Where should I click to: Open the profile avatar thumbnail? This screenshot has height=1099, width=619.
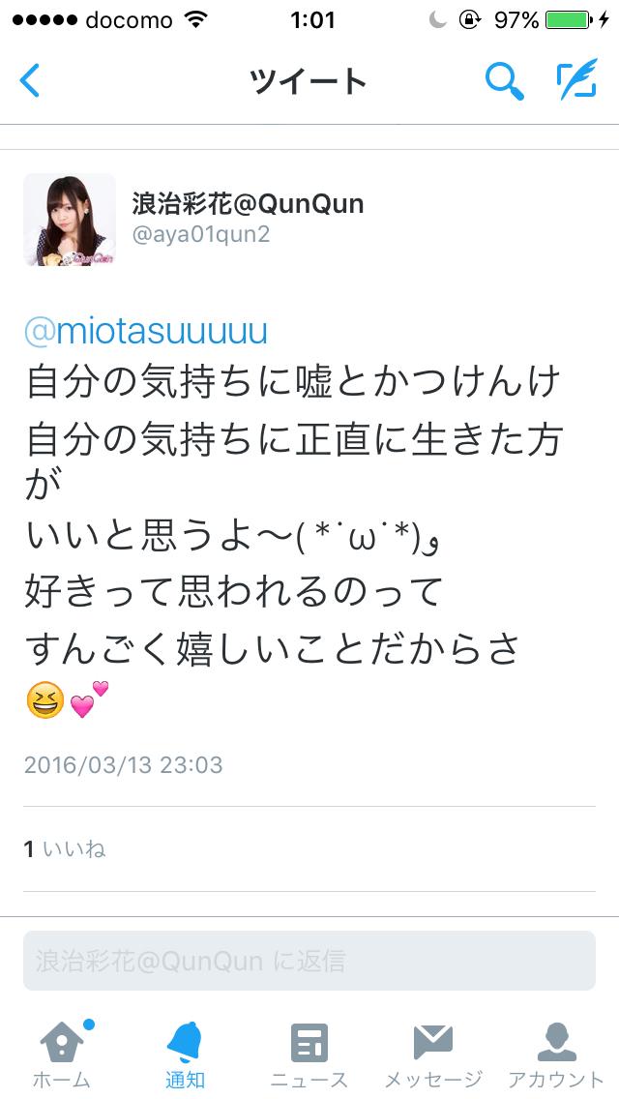click(x=70, y=220)
